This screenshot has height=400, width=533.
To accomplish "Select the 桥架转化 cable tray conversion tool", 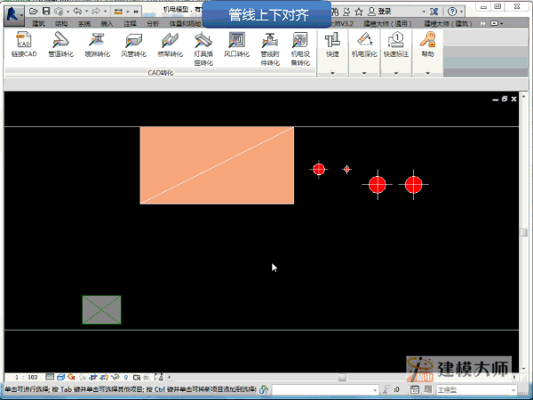I will pos(170,44).
